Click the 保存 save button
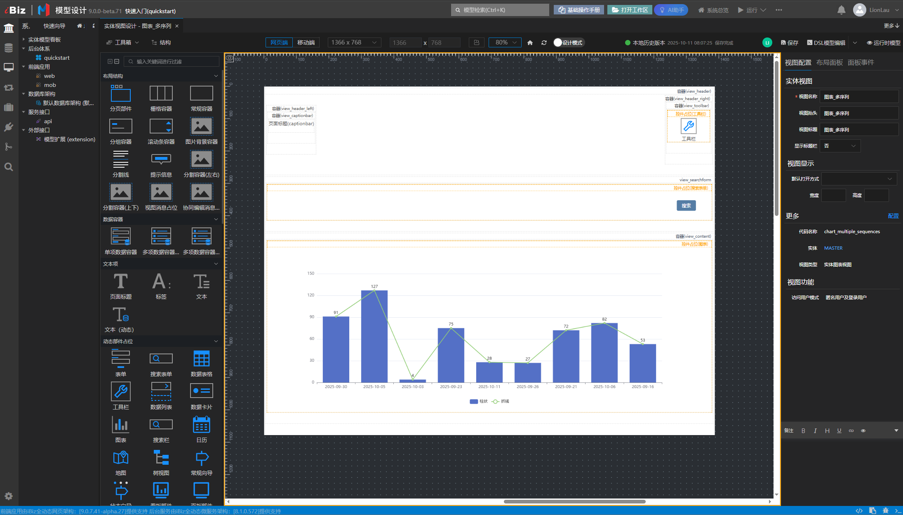The height and width of the screenshot is (515, 903). [789, 43]
